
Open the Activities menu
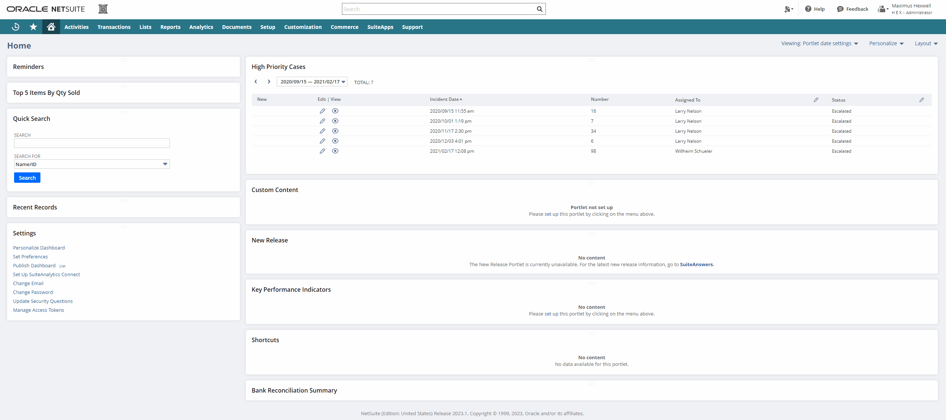click(x=76, y=27)
